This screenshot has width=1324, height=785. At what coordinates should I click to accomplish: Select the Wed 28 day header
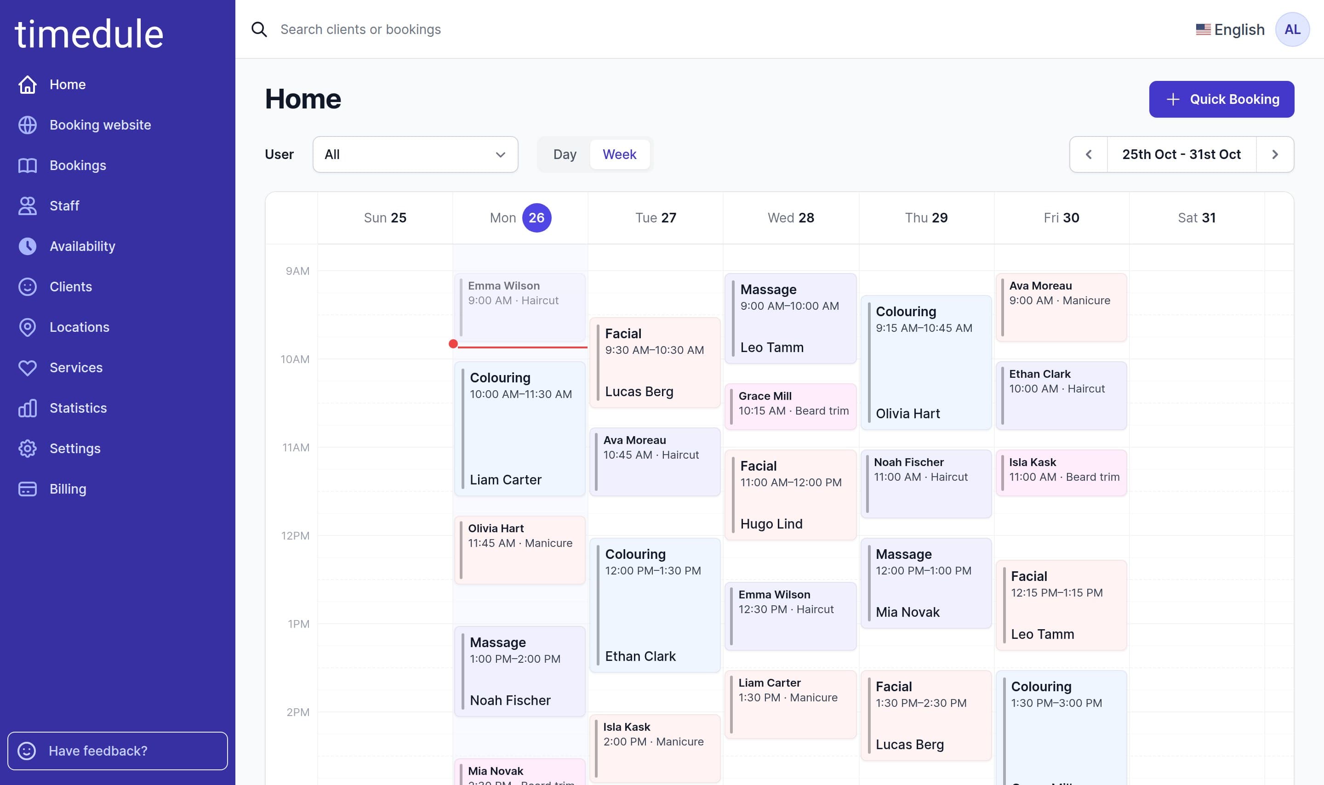click(791, 218)
